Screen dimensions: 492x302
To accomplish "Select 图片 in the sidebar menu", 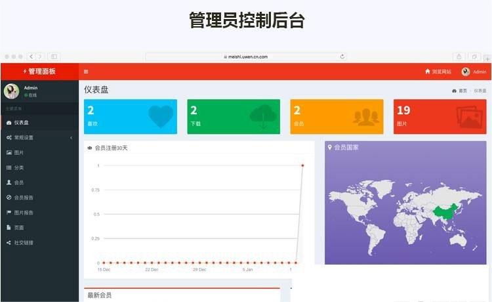I will [18, 153].
